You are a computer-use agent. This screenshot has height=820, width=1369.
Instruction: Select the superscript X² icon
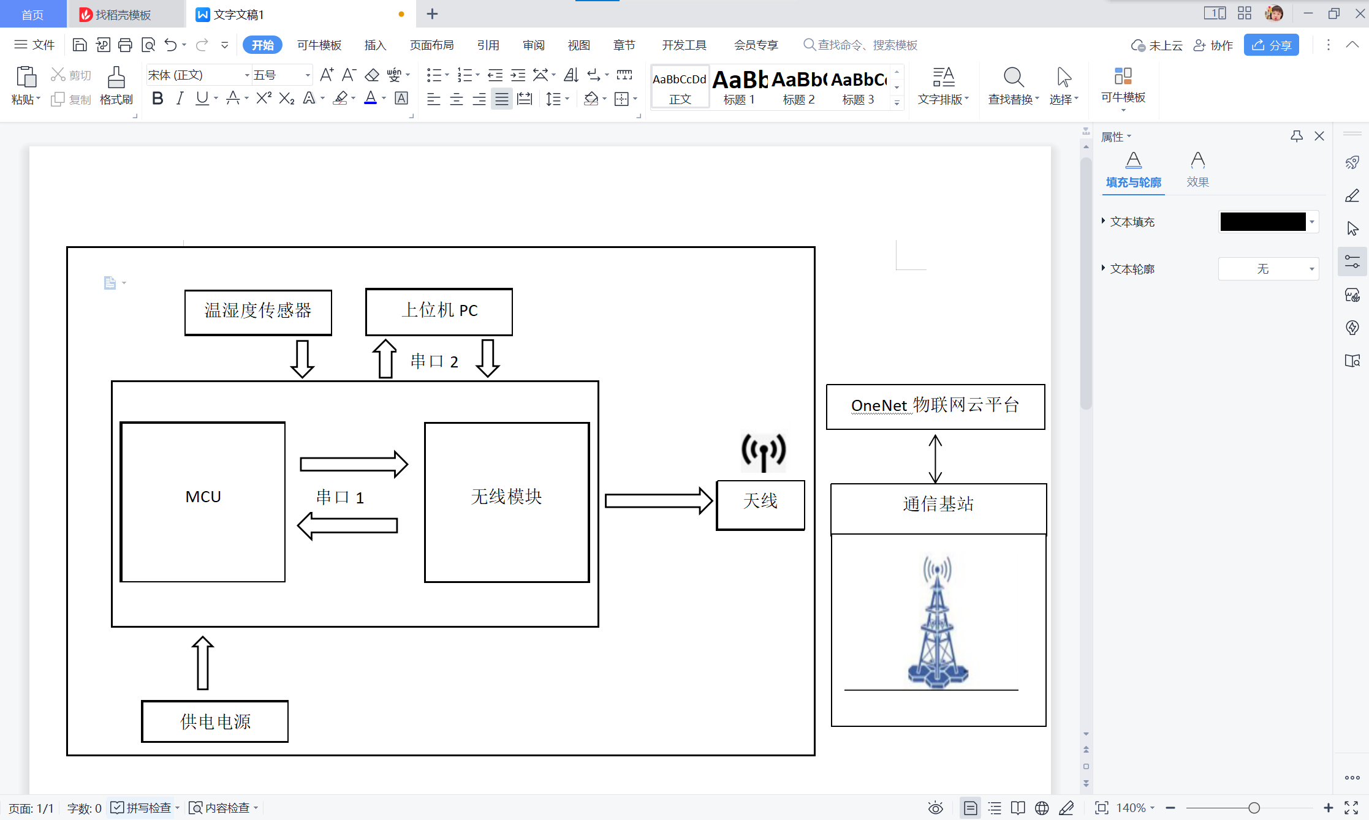(264, 98)
